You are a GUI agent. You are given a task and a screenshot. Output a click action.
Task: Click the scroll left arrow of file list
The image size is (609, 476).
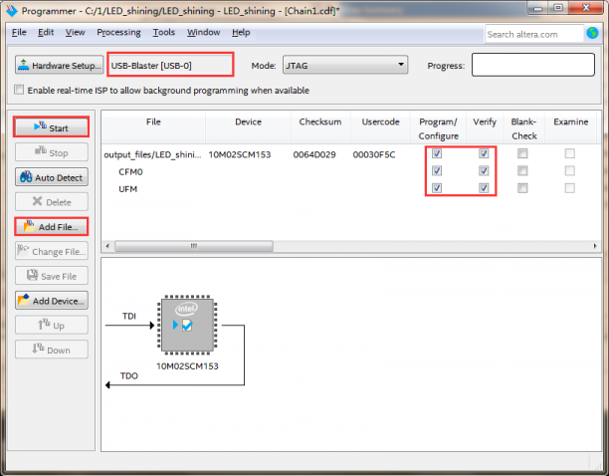107,246
